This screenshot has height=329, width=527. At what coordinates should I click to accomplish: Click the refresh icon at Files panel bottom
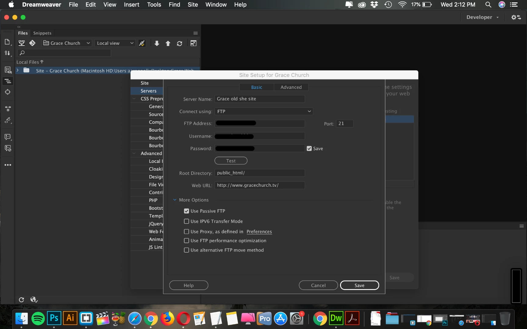[x=21, y=300]
